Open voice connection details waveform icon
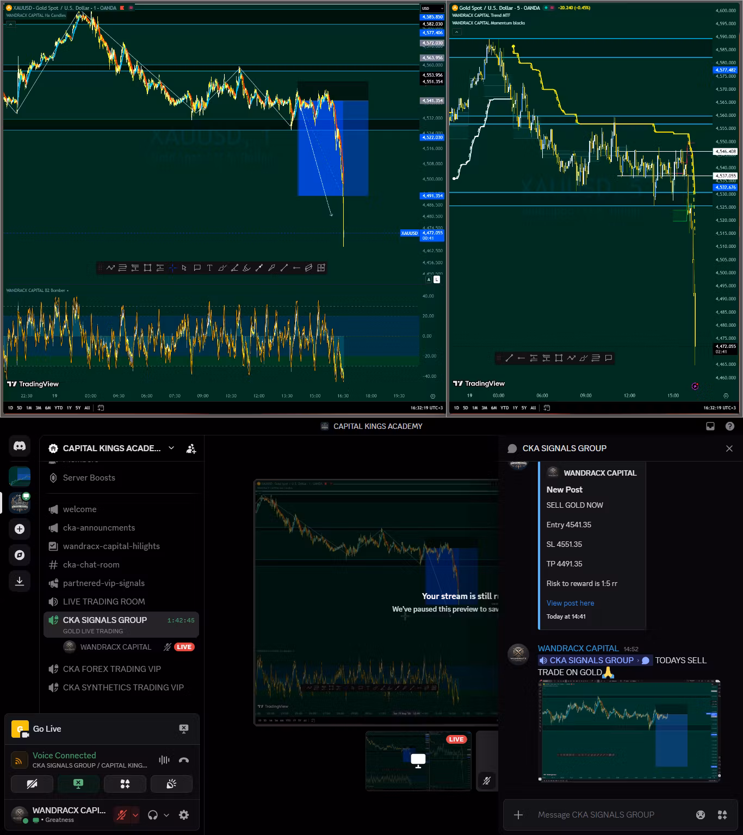 (x=164, y=760)
